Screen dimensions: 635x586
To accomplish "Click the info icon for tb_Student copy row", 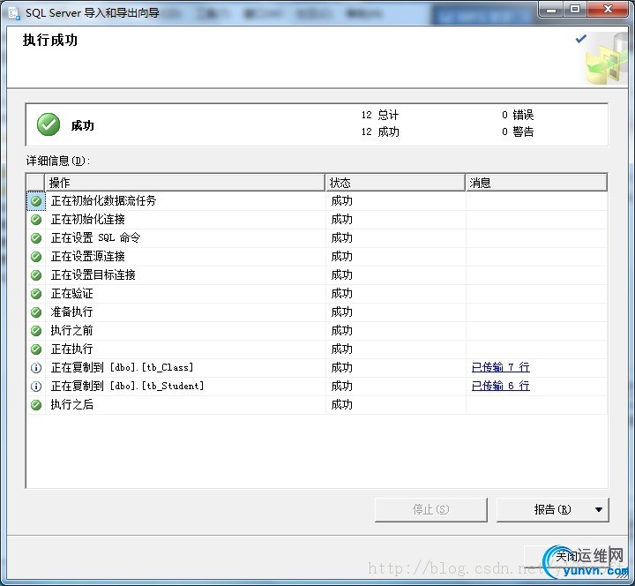I will [x=36, y=387].
